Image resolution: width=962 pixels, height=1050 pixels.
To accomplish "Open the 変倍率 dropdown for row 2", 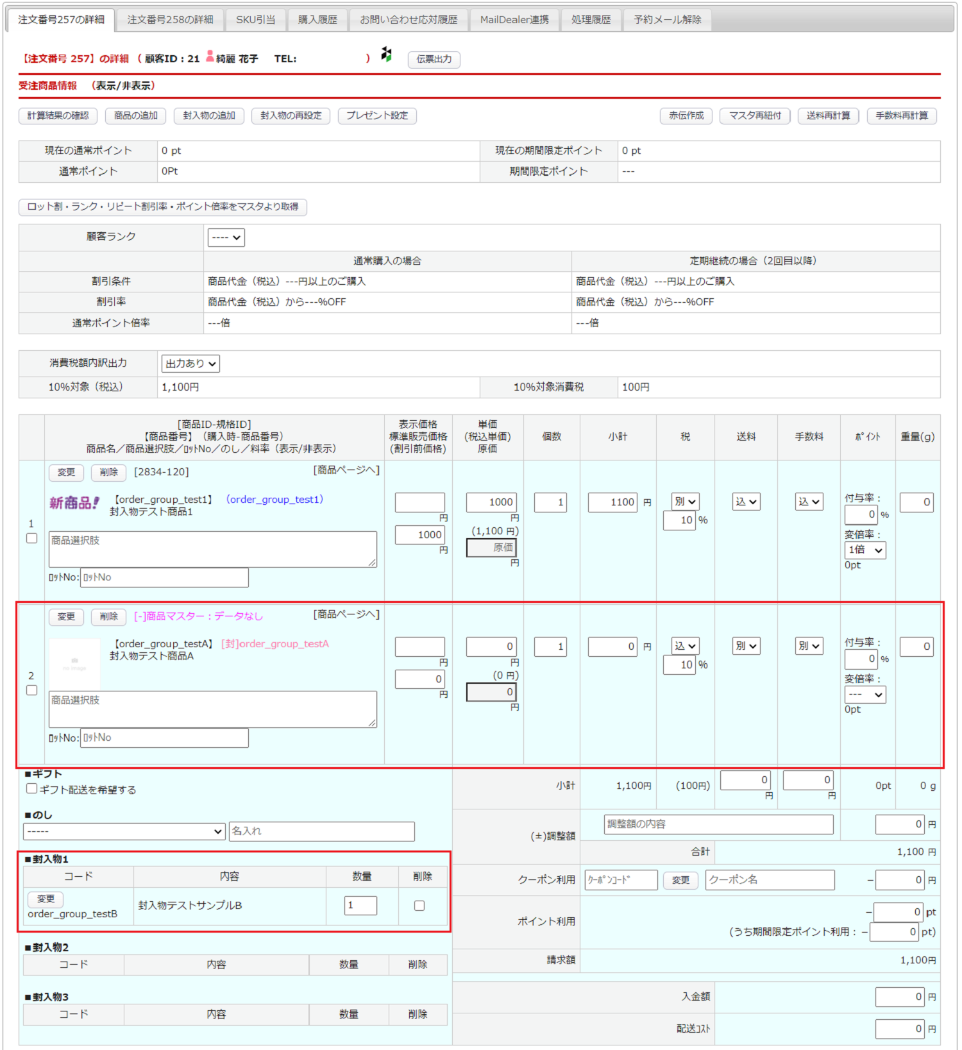I will coord(865,695).
